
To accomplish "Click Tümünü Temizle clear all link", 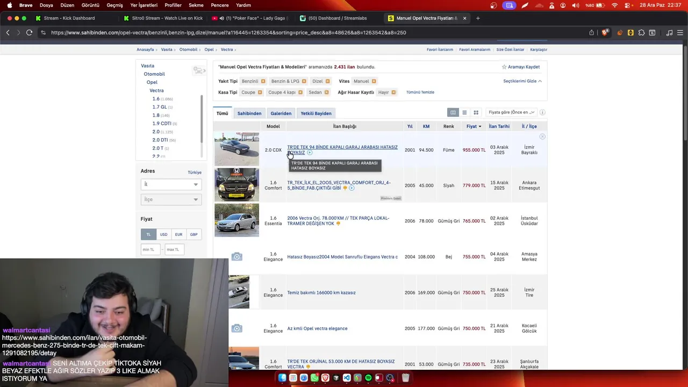I will tap(420, 92).
